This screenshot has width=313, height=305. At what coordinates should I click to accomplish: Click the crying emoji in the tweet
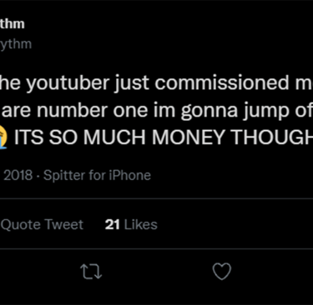click(3, 137)
